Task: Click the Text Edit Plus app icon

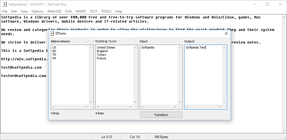Action: point(4,4)
